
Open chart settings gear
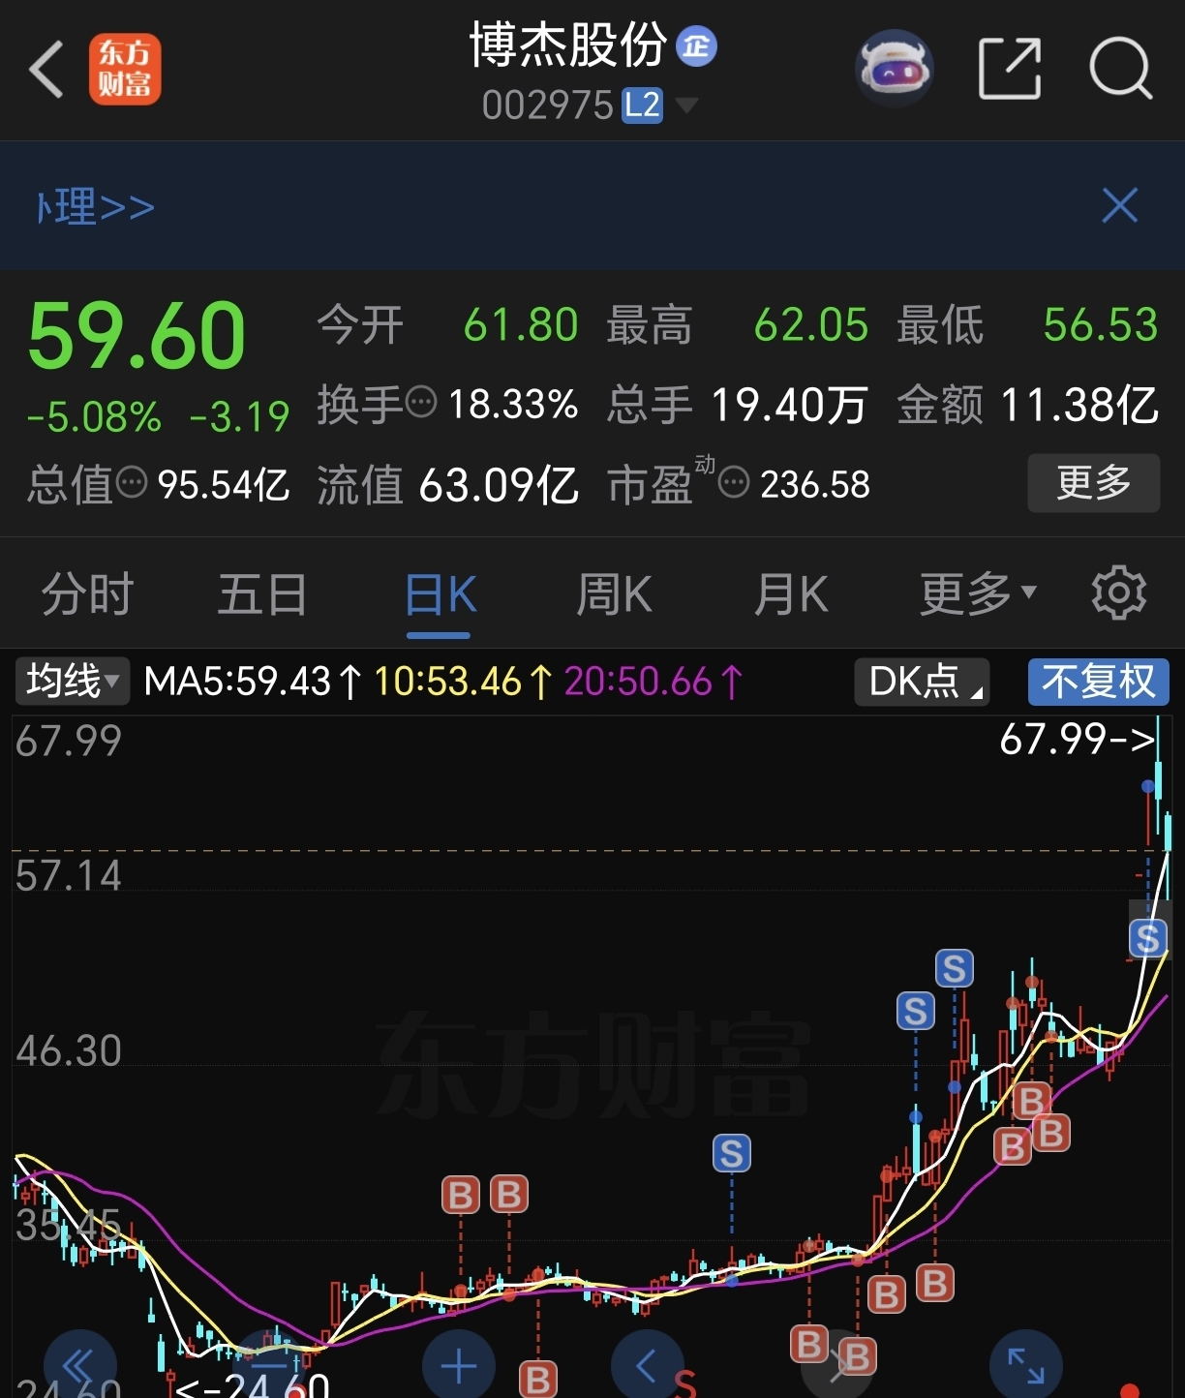1119,593
